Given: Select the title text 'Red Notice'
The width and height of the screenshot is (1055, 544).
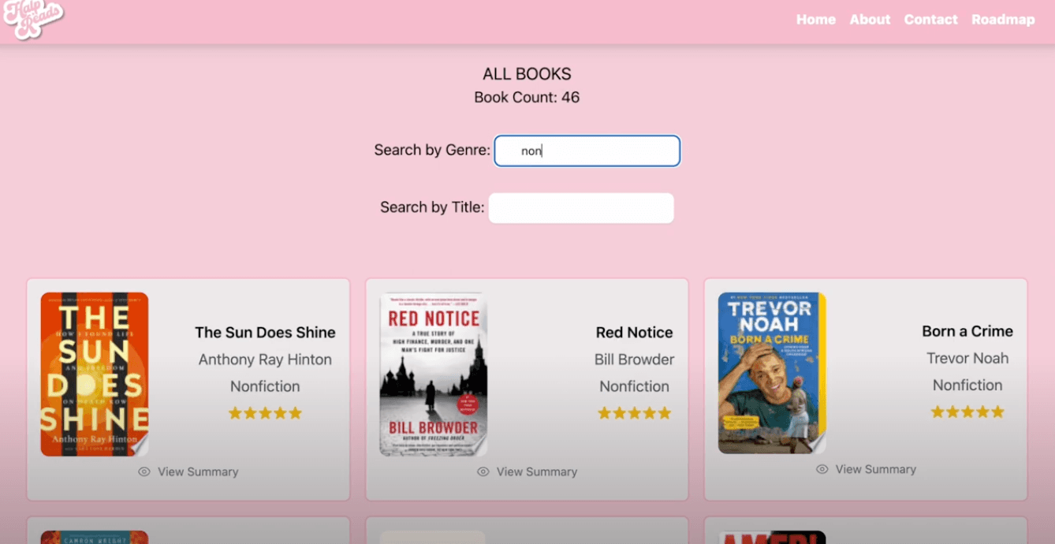Looking at the screenshot, I should click(x=634, y=333).
